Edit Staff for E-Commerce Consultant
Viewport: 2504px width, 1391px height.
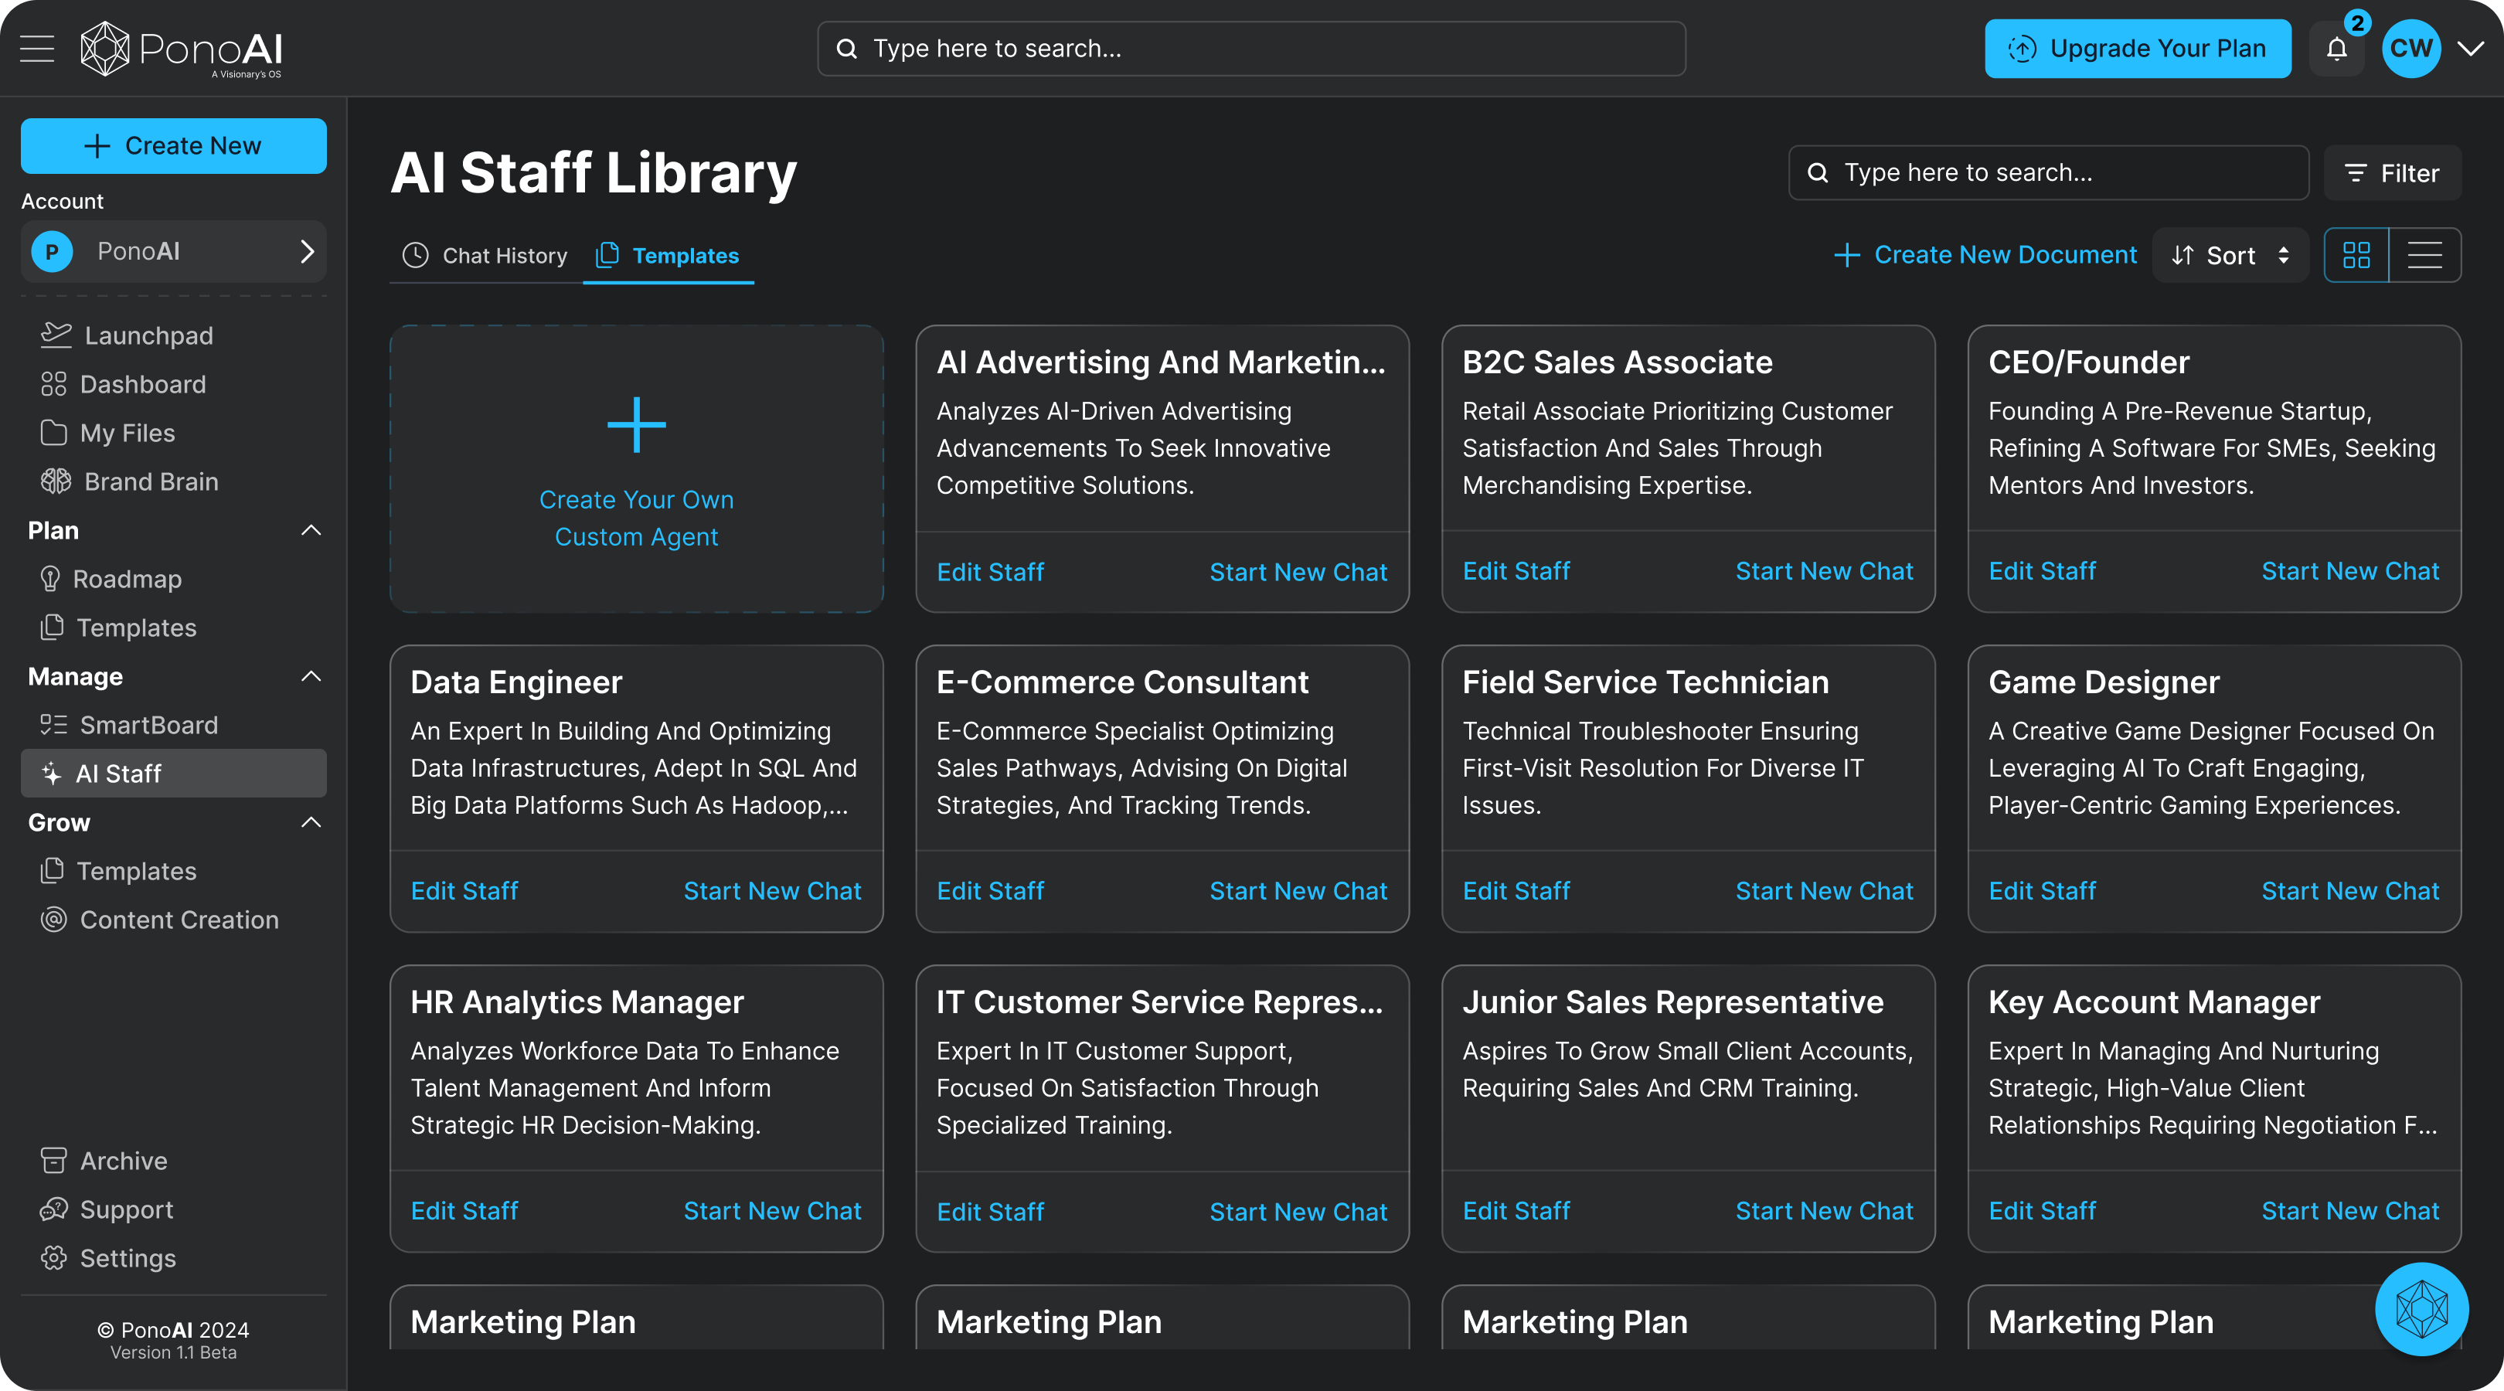989,890
